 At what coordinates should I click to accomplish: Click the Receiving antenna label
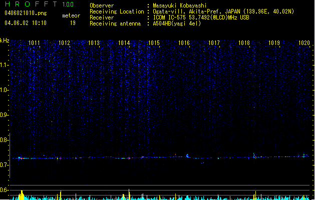115,23
